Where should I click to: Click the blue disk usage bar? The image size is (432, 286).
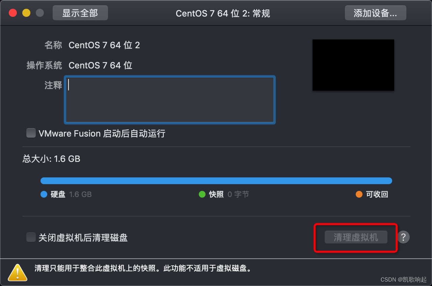(216, 181)
